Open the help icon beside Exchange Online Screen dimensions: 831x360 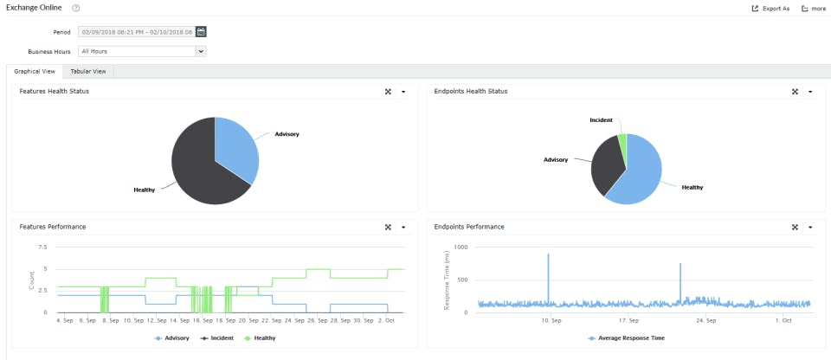click(76, 8)
